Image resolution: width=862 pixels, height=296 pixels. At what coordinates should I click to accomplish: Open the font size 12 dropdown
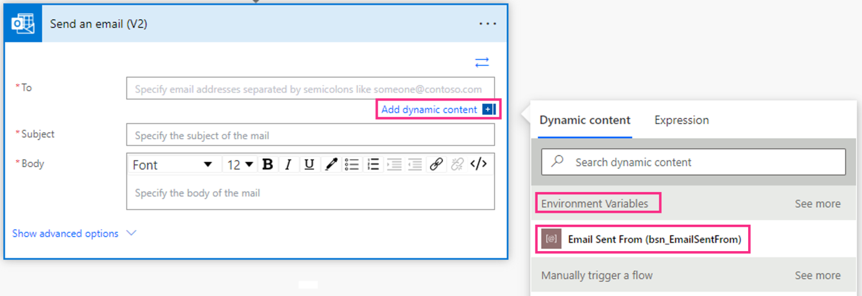(x=240, y=165)
